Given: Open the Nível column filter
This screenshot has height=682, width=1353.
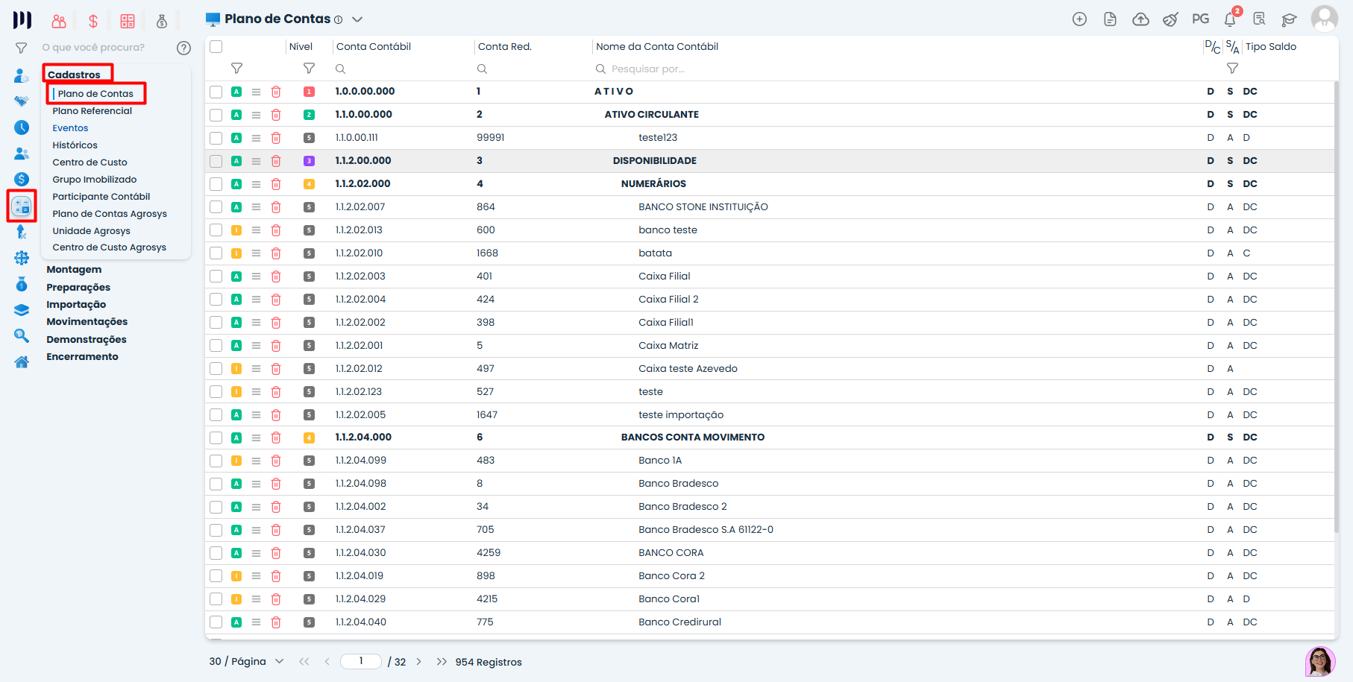Looking at the screenshot, I should point(309,69).
